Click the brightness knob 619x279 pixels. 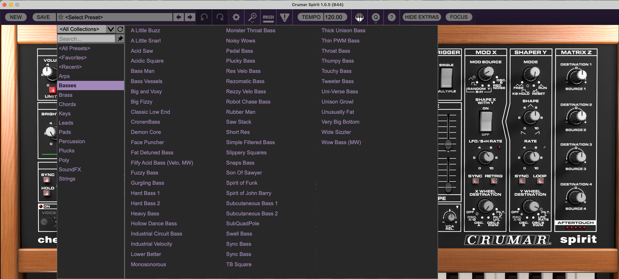point(51,132)
